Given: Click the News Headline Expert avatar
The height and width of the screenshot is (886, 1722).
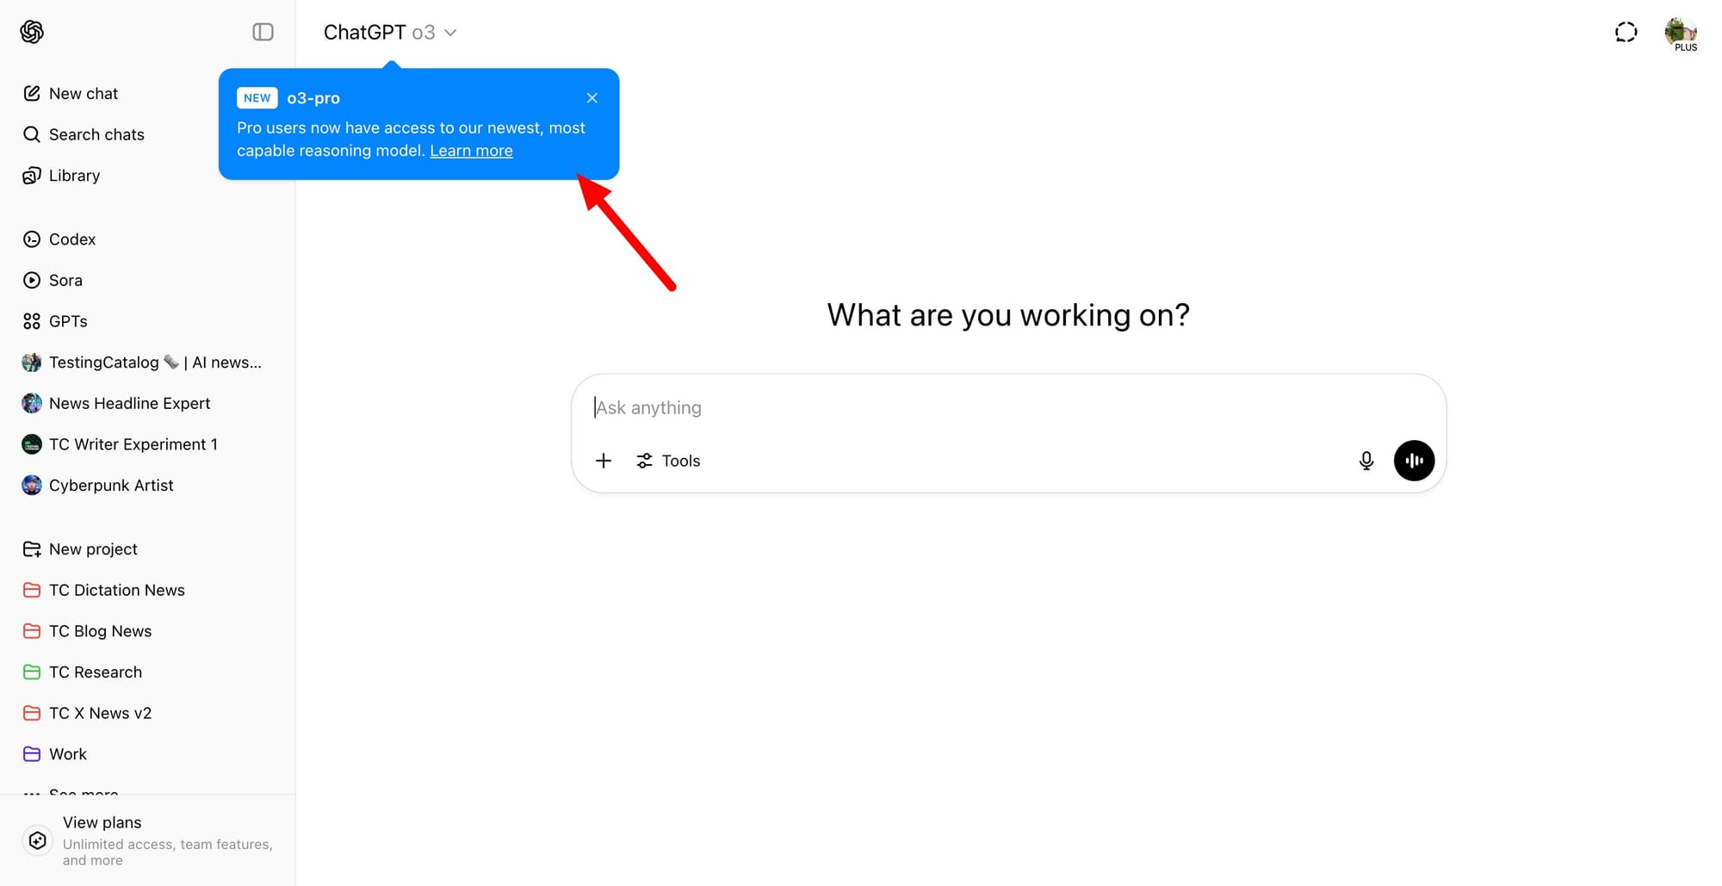Looking at the screenshot, I should coord(32,403).
